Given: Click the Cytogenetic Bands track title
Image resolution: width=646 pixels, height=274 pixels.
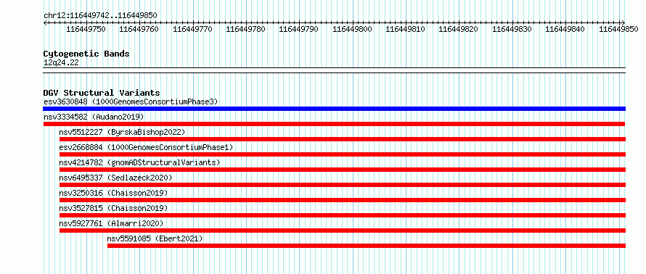Looking at the screenshot, I should coord(86,54).
